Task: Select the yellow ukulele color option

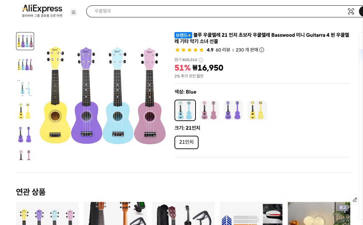Action: (x=257, y=110)
